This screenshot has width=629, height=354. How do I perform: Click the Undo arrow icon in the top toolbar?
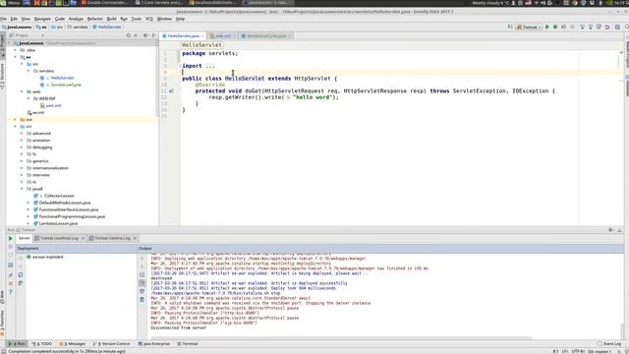pos(607,27)
